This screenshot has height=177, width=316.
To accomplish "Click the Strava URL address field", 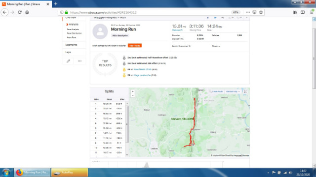I will pyautogui.click(x=149, y=12).
